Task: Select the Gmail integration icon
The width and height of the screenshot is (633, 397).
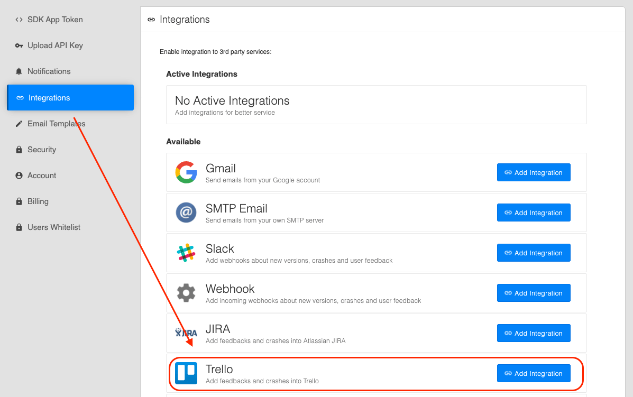Action: tap(186, 172)
